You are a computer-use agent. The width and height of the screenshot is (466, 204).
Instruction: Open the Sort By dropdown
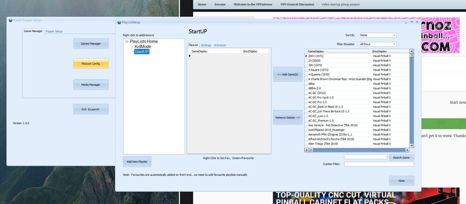(x=378, y=35)
